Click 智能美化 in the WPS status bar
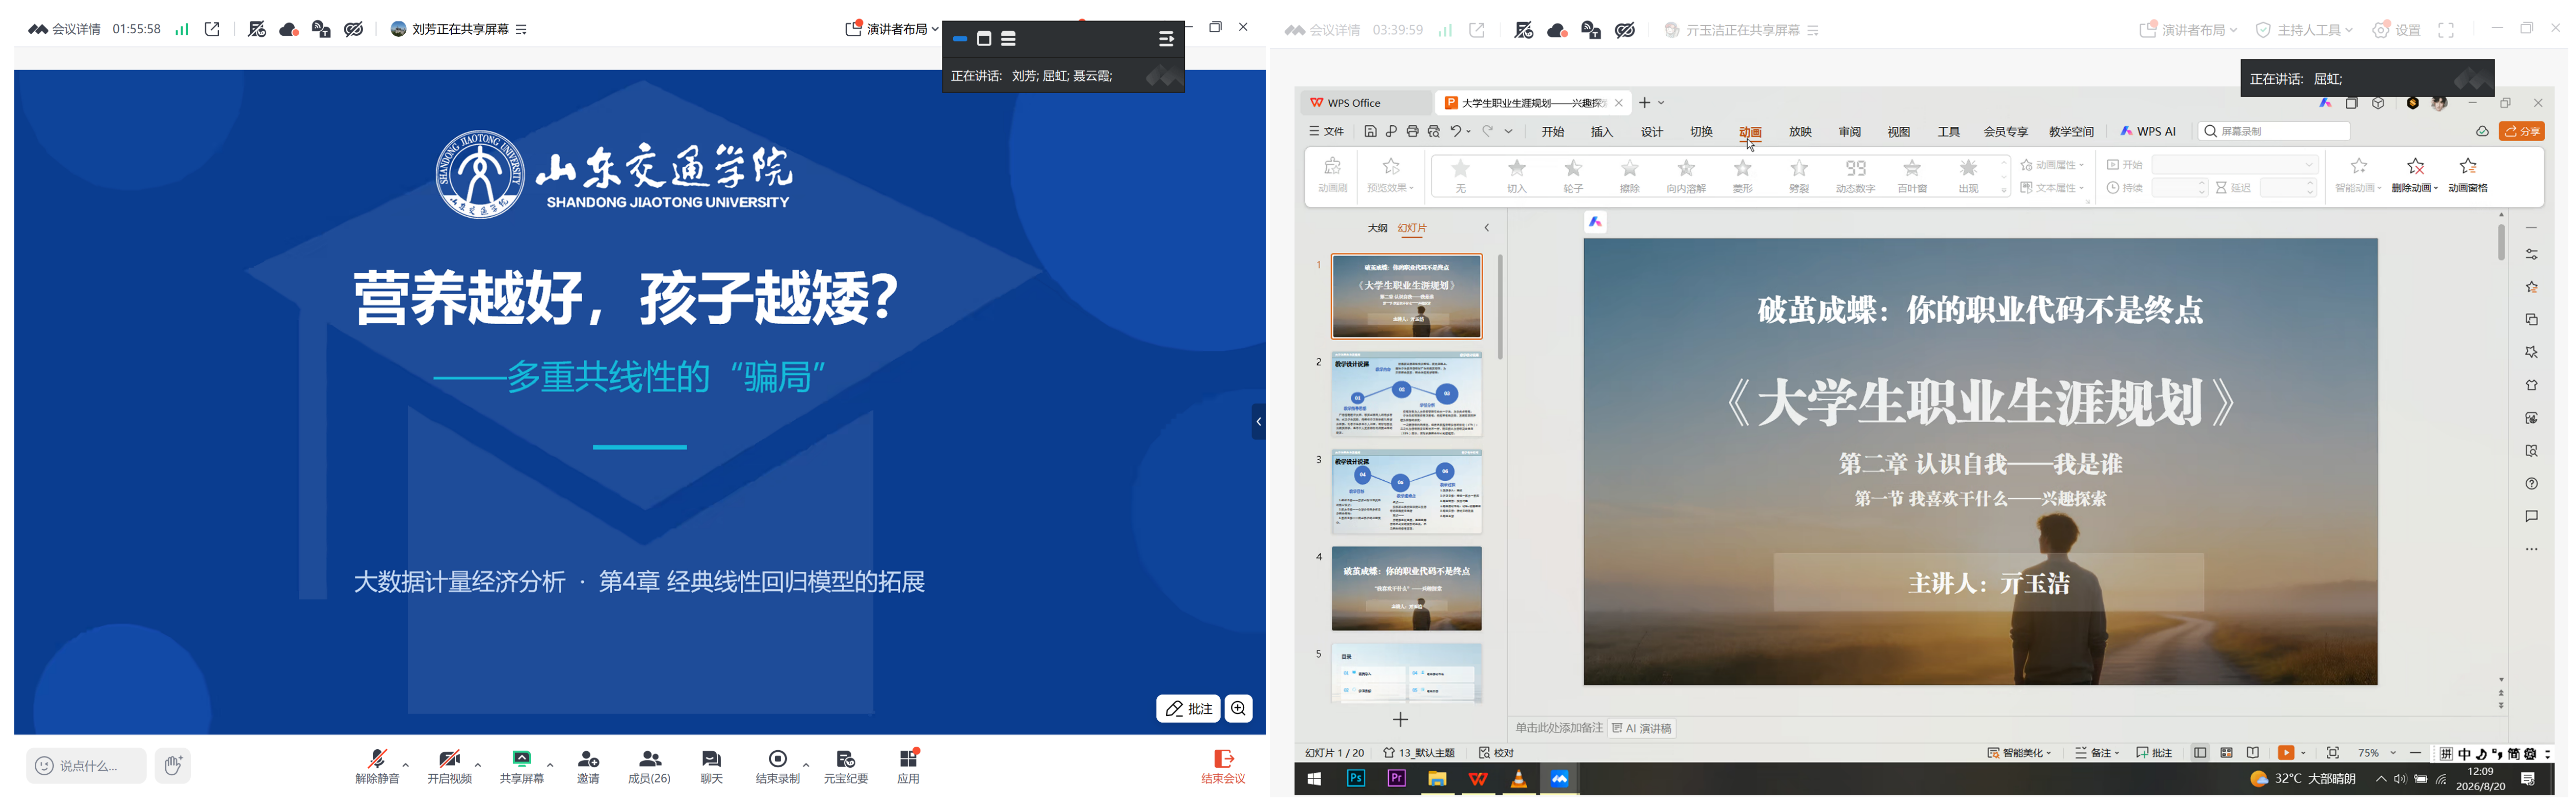Screen dimensions: 2576x805 pos(2019,753)
